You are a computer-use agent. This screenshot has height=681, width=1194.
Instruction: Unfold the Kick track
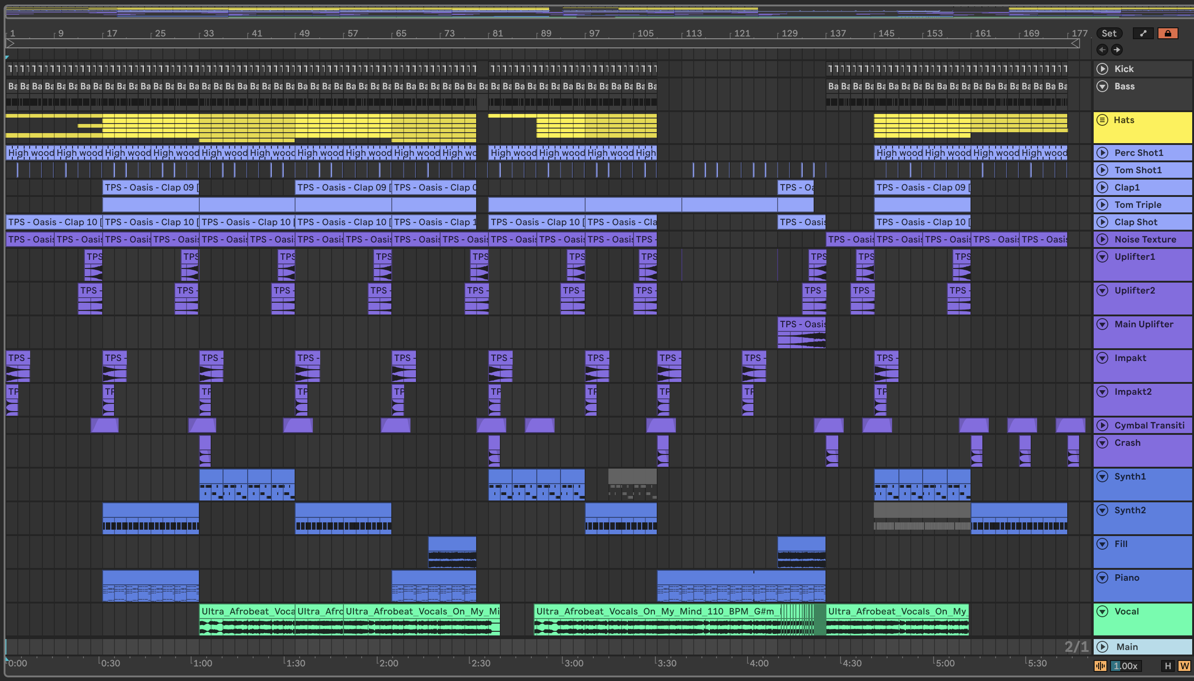click(x=1102, y=69)
